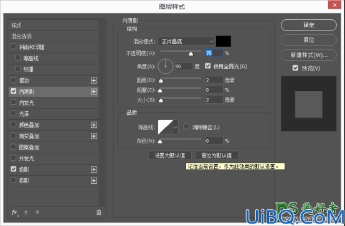Click the angle dial control
This screenshot has width=345, height=226.
[x=166, y=66]
